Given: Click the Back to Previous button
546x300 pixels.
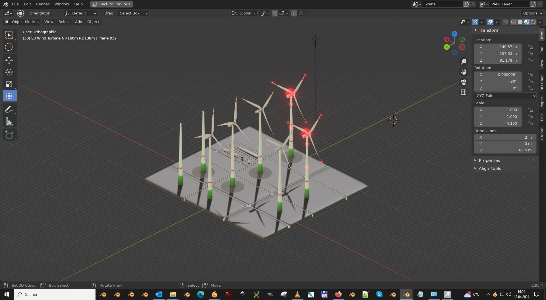Looking at the screenshot, I should pyautogui.click(x=111, y=4).
